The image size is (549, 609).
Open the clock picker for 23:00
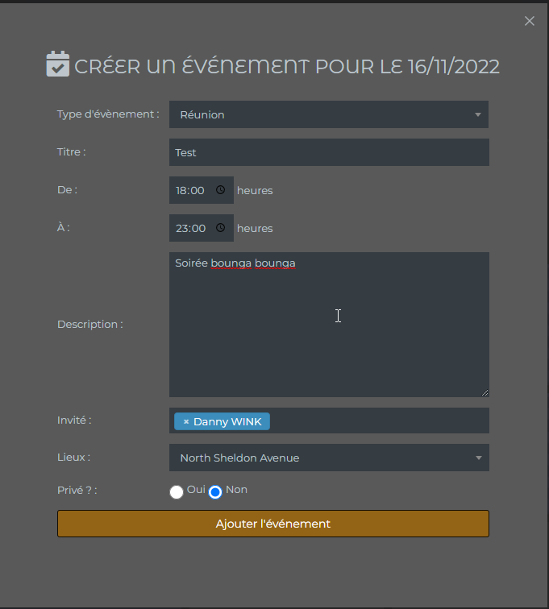pyautogui.click(x=220, y=228)
